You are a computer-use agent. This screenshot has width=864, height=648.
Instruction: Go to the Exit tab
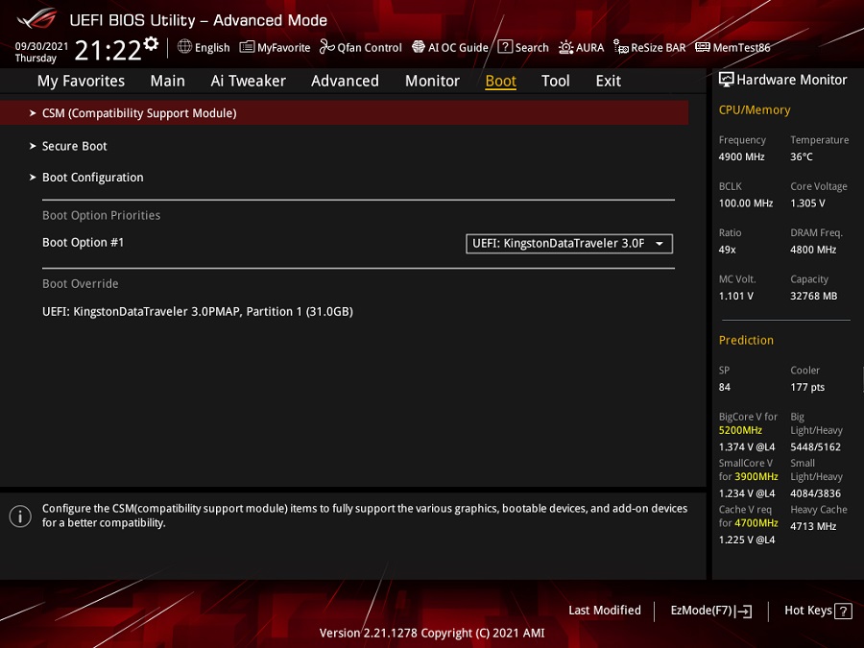tap(609, 81)
